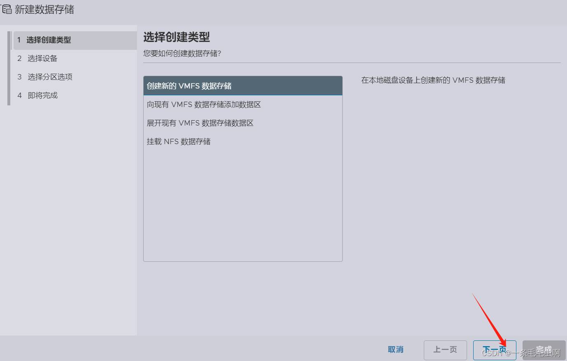Proceed with the 下一页 next button
Image resolution: width=567 pixels, height=361 pixels.
[494, 349]
